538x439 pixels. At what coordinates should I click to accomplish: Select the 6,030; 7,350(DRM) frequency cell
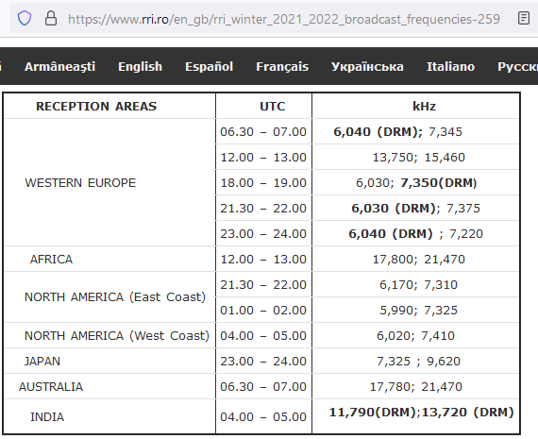(x=415, y=182)
